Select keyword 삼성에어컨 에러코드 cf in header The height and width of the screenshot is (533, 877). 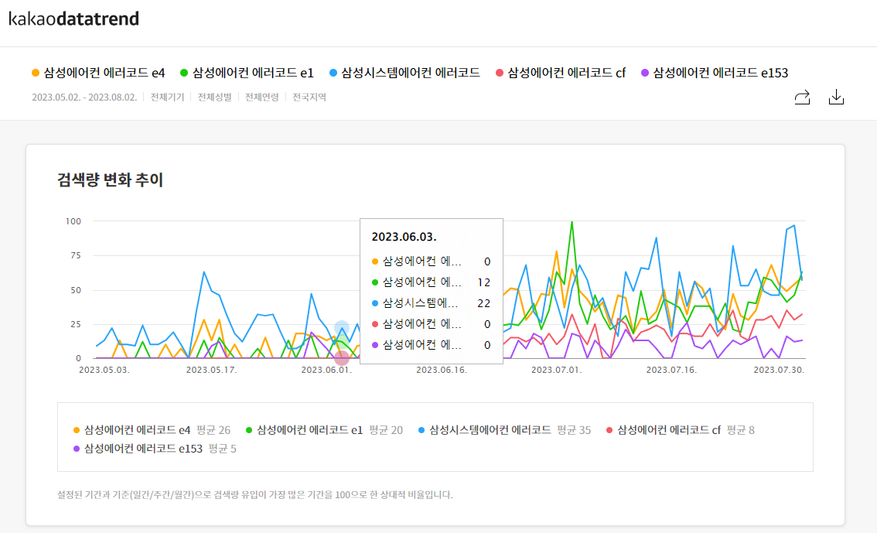(x=566, y=73)
